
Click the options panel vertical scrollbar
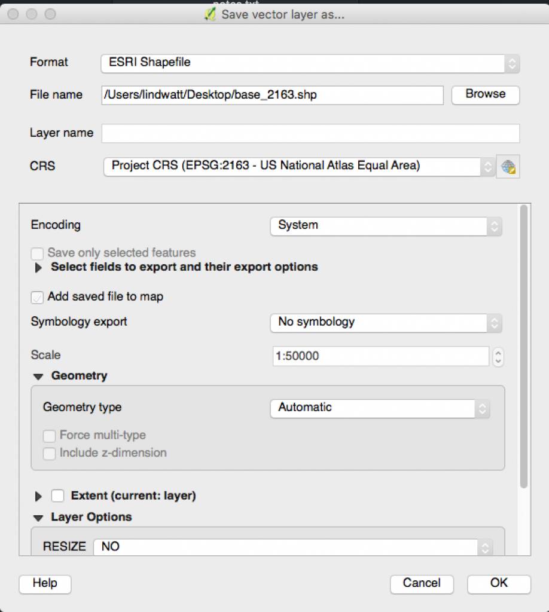[524, 347]
